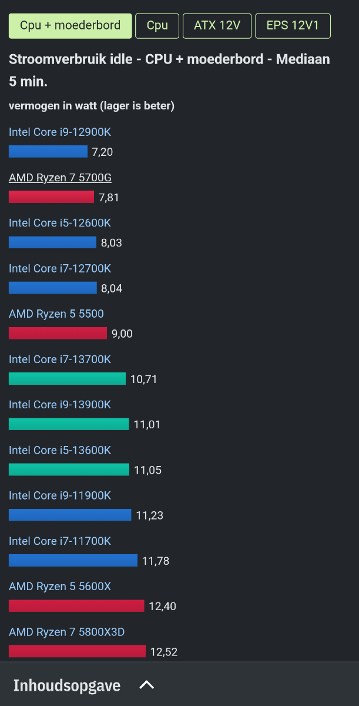Open the AMD Ryzen 7 5700G link
The height and width of the screenshot is (706, 359).
pyautogui.click(x=60, y=178)
